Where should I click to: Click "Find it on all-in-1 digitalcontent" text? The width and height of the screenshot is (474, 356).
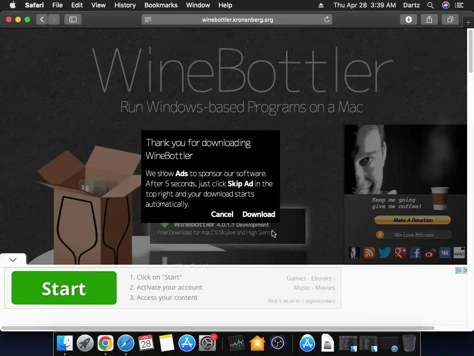(302, 301)
